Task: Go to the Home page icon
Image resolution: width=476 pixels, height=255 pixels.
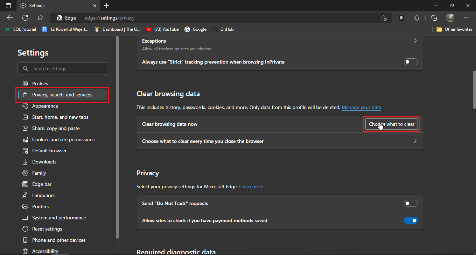Action: click(41, 18)
